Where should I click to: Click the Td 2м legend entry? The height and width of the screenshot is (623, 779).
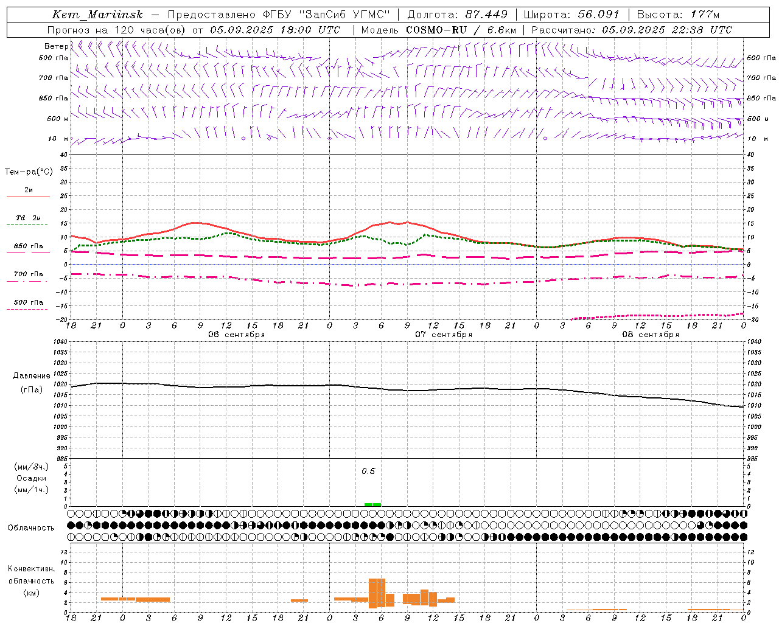tap(28, 218)
